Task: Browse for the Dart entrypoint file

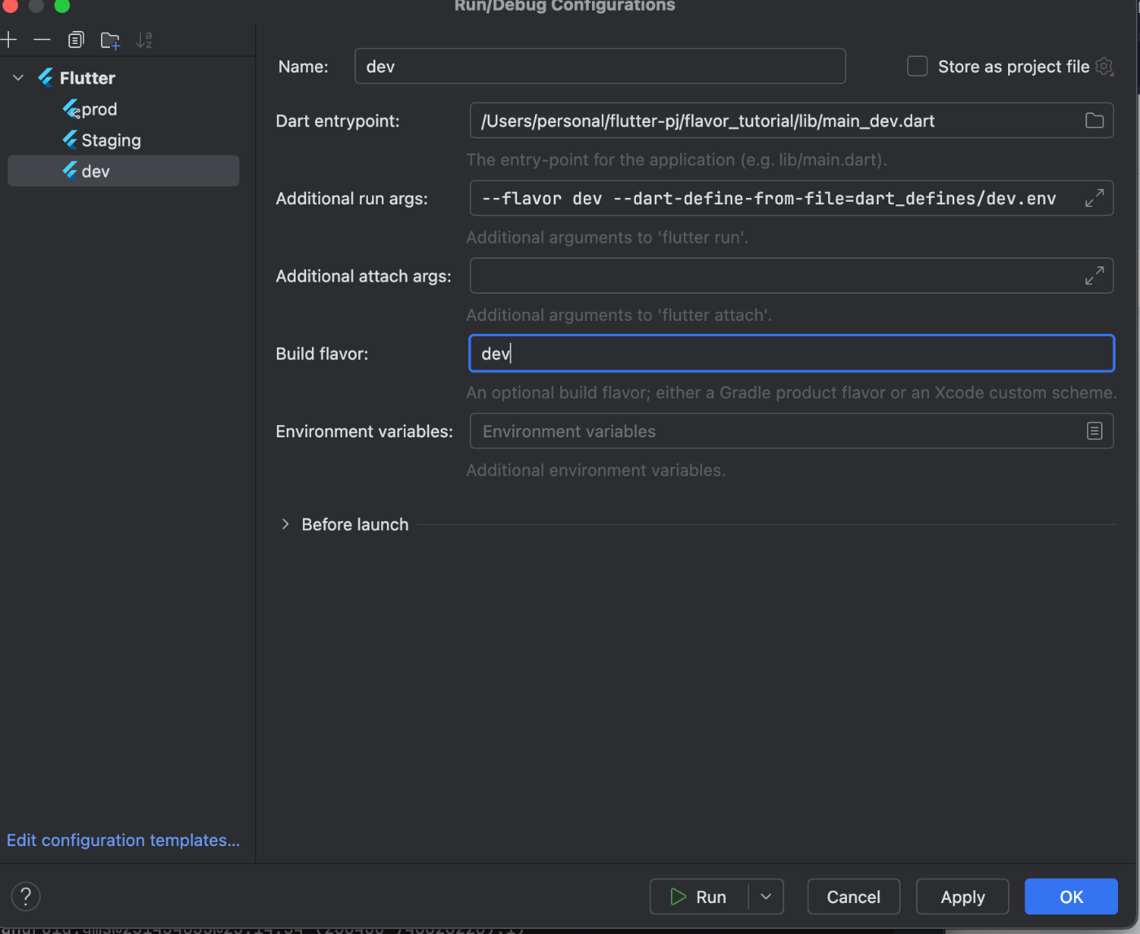Action: click(x=1094, y=121)
